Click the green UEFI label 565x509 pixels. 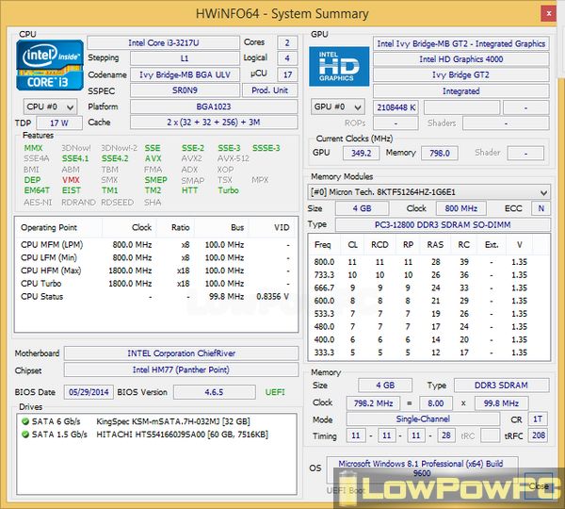click(x=275, y=392)
